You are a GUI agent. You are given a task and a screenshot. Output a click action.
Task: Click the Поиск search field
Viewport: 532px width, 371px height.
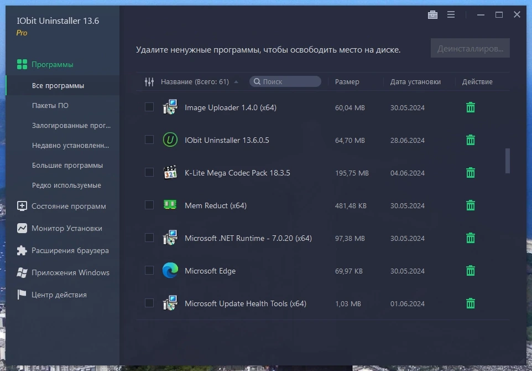click(285, 81)
